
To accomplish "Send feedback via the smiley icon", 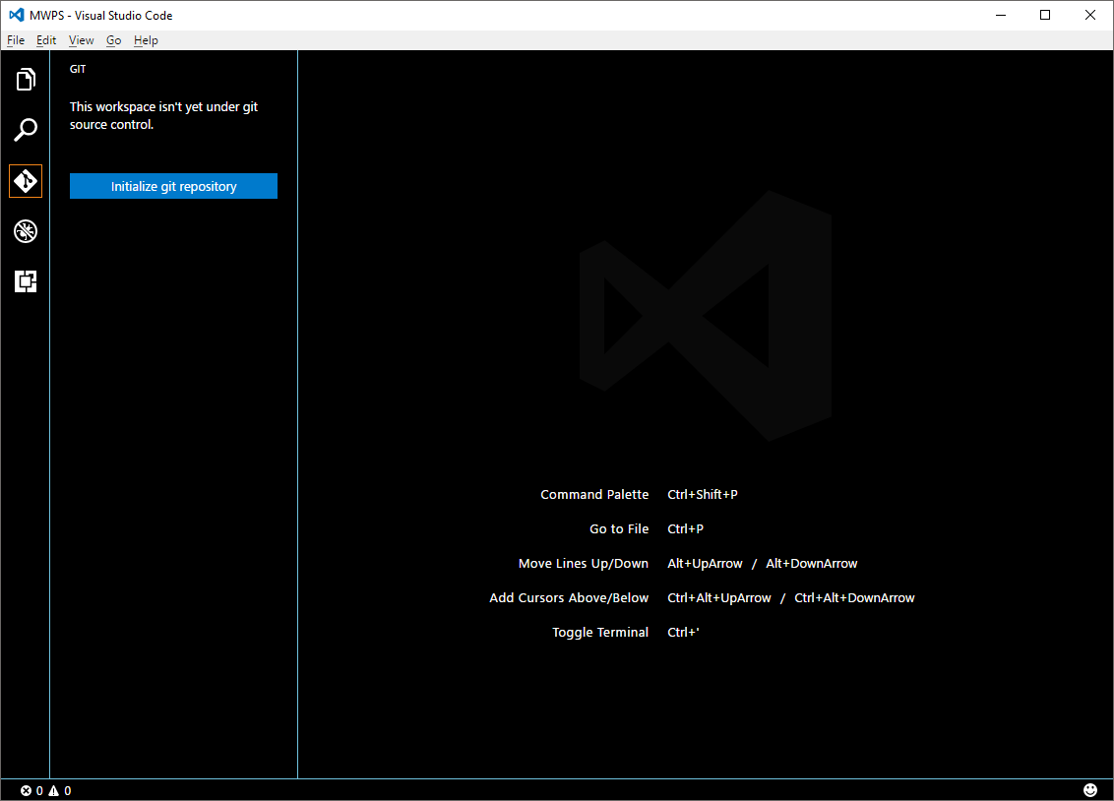I will click(1089, 790).
